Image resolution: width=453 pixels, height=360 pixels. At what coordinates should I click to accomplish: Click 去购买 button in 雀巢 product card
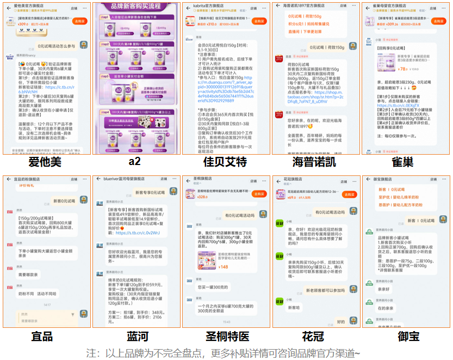tap(439, 21)
